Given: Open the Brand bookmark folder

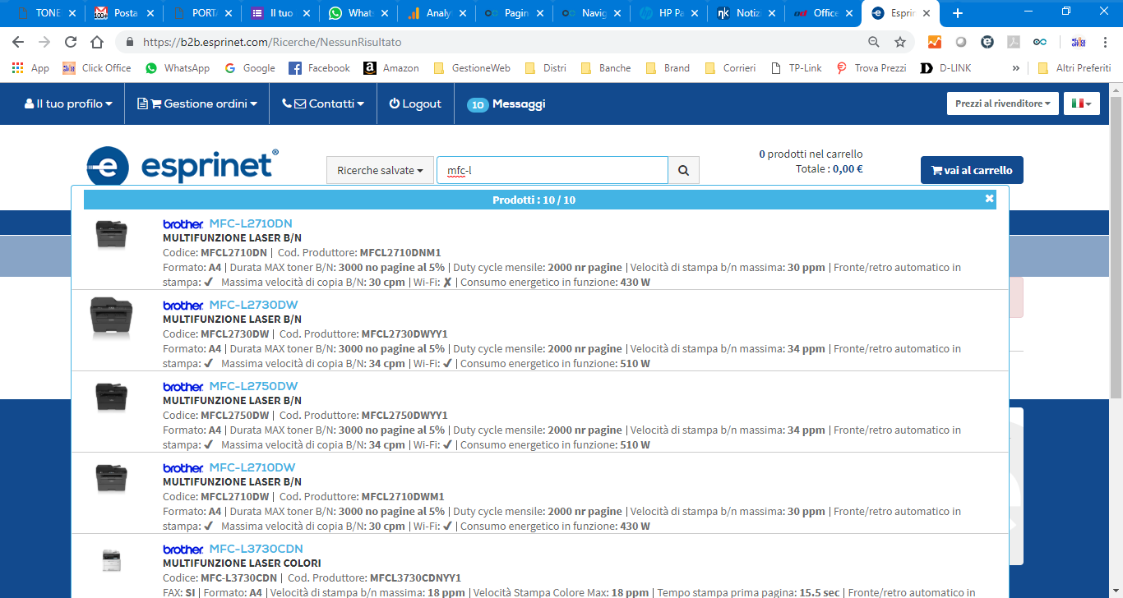Looking at the screenshot, I should 668,68.
